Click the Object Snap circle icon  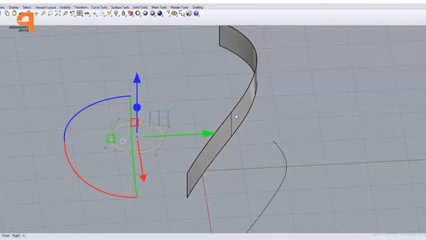point(102,13)
